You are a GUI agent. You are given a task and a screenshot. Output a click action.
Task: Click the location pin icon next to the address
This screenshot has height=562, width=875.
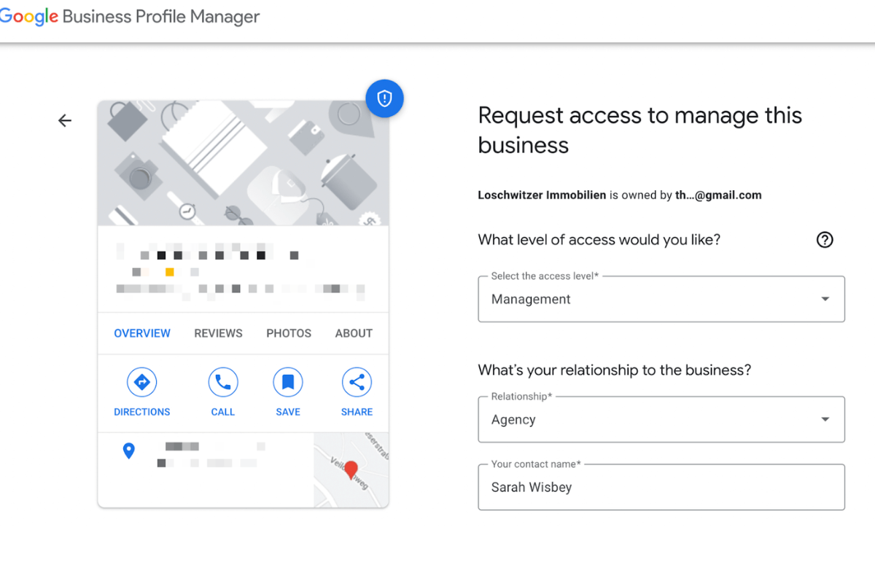(x=129, y=450)
